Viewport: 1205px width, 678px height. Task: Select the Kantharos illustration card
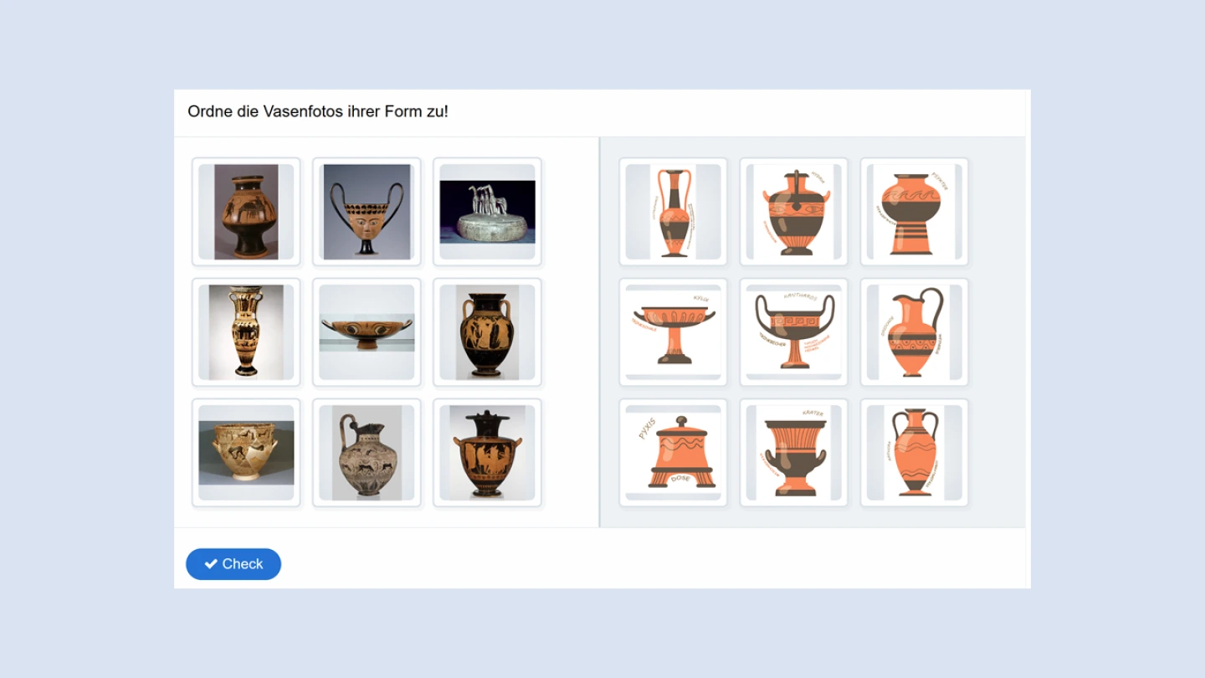pos(794,332)
